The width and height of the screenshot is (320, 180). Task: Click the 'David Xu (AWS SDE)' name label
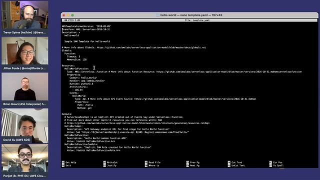tap(16, 140)
